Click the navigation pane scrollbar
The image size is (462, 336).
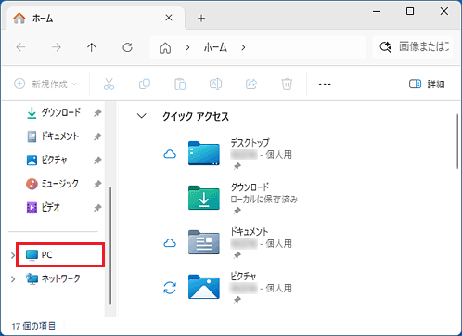tap(110, 246)
